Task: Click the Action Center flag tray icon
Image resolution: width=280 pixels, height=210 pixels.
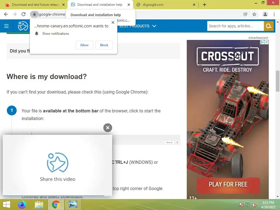Action: pyautogui.click(x=241, y=205)
